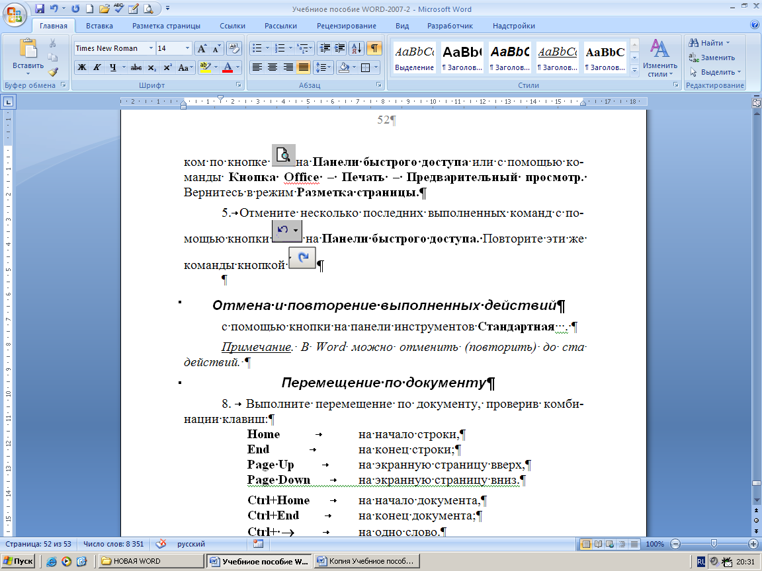Click Изменить стили icon
Viewport: 762px width, 571px height.
point(659,58)
